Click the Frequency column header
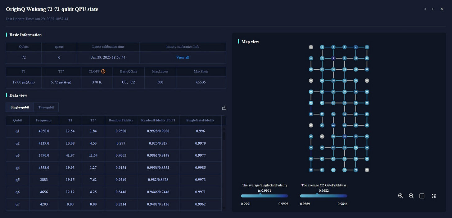The height and width of the screenshot is (218, 452). (x=44, y=120)
